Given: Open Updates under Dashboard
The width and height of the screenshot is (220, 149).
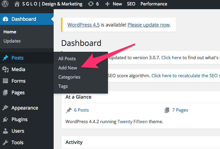Looking at the screenshot, I should 12,41.
